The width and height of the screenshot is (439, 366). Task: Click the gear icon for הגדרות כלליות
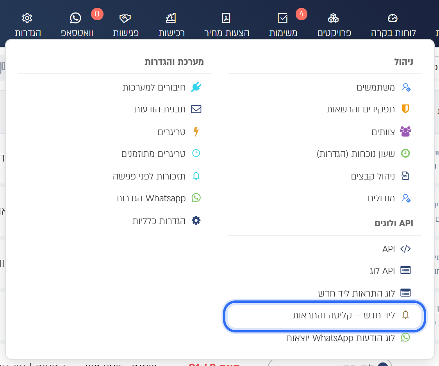point(196,220)
